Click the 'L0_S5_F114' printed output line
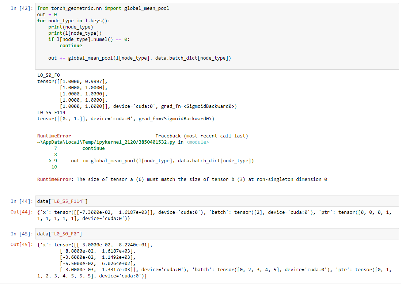The width and height of the screenshot is (402, 284). 51,113
